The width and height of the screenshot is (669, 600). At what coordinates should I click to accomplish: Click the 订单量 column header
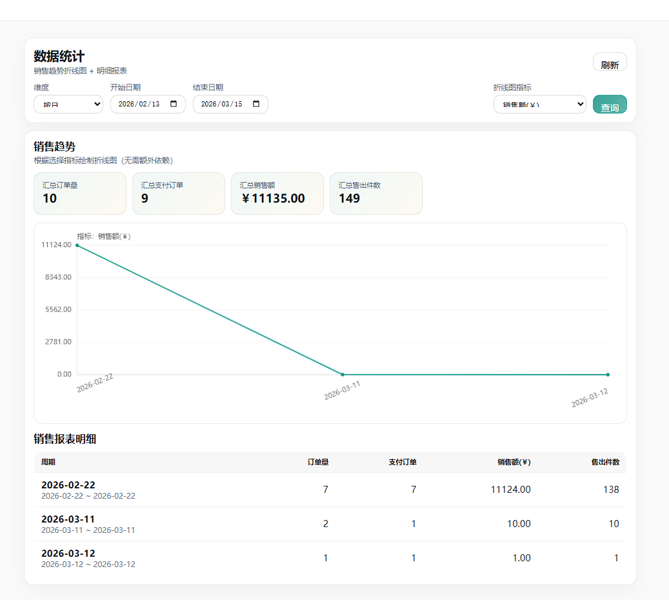coord(318,462)
